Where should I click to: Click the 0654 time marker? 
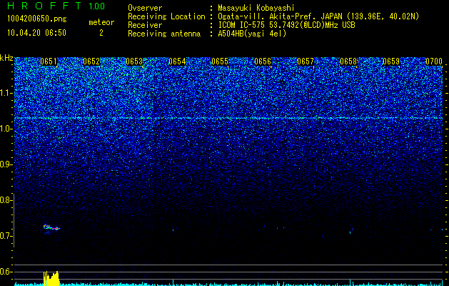(177, 61)
